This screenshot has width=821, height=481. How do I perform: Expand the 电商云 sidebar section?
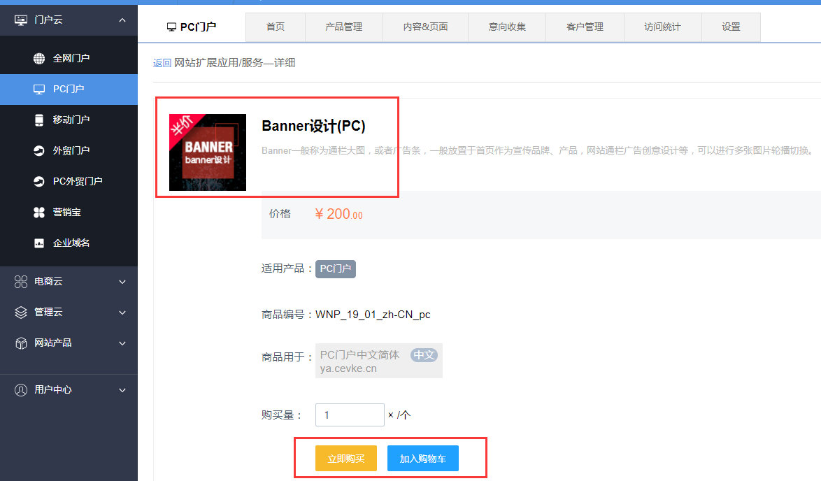[122, 282]
